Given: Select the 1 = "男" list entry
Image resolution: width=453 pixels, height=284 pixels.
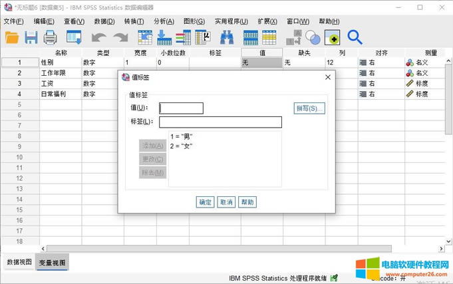Looking at the screenshot, I should [182, 136].
